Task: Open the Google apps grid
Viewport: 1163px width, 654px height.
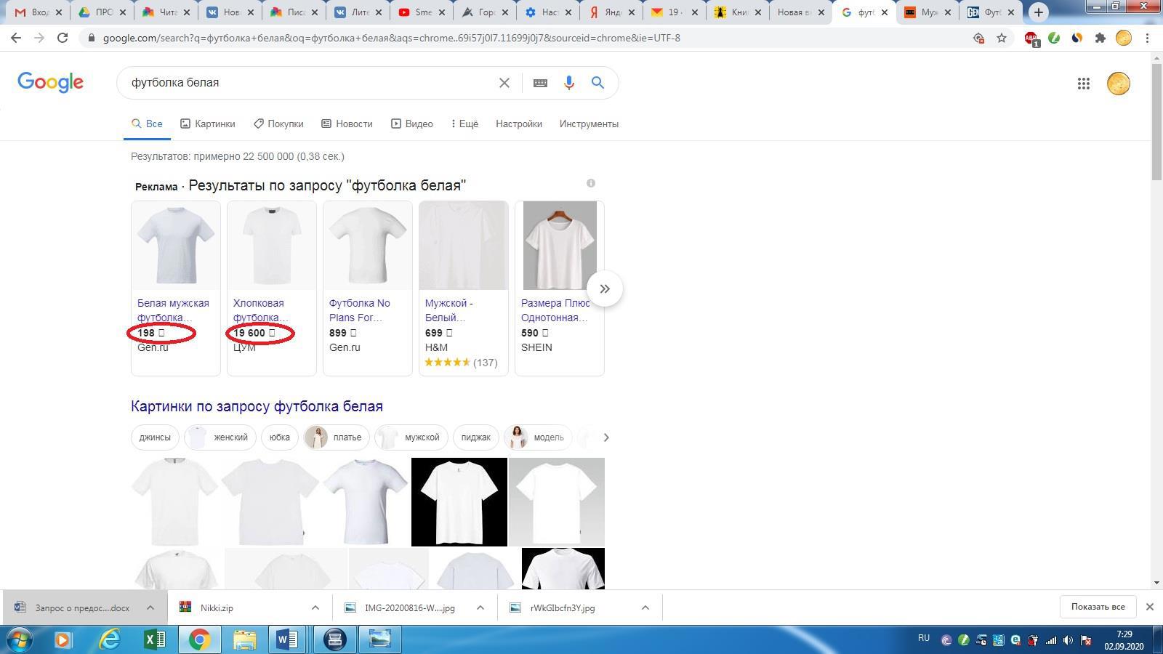Action: [x=1083, y=84]
